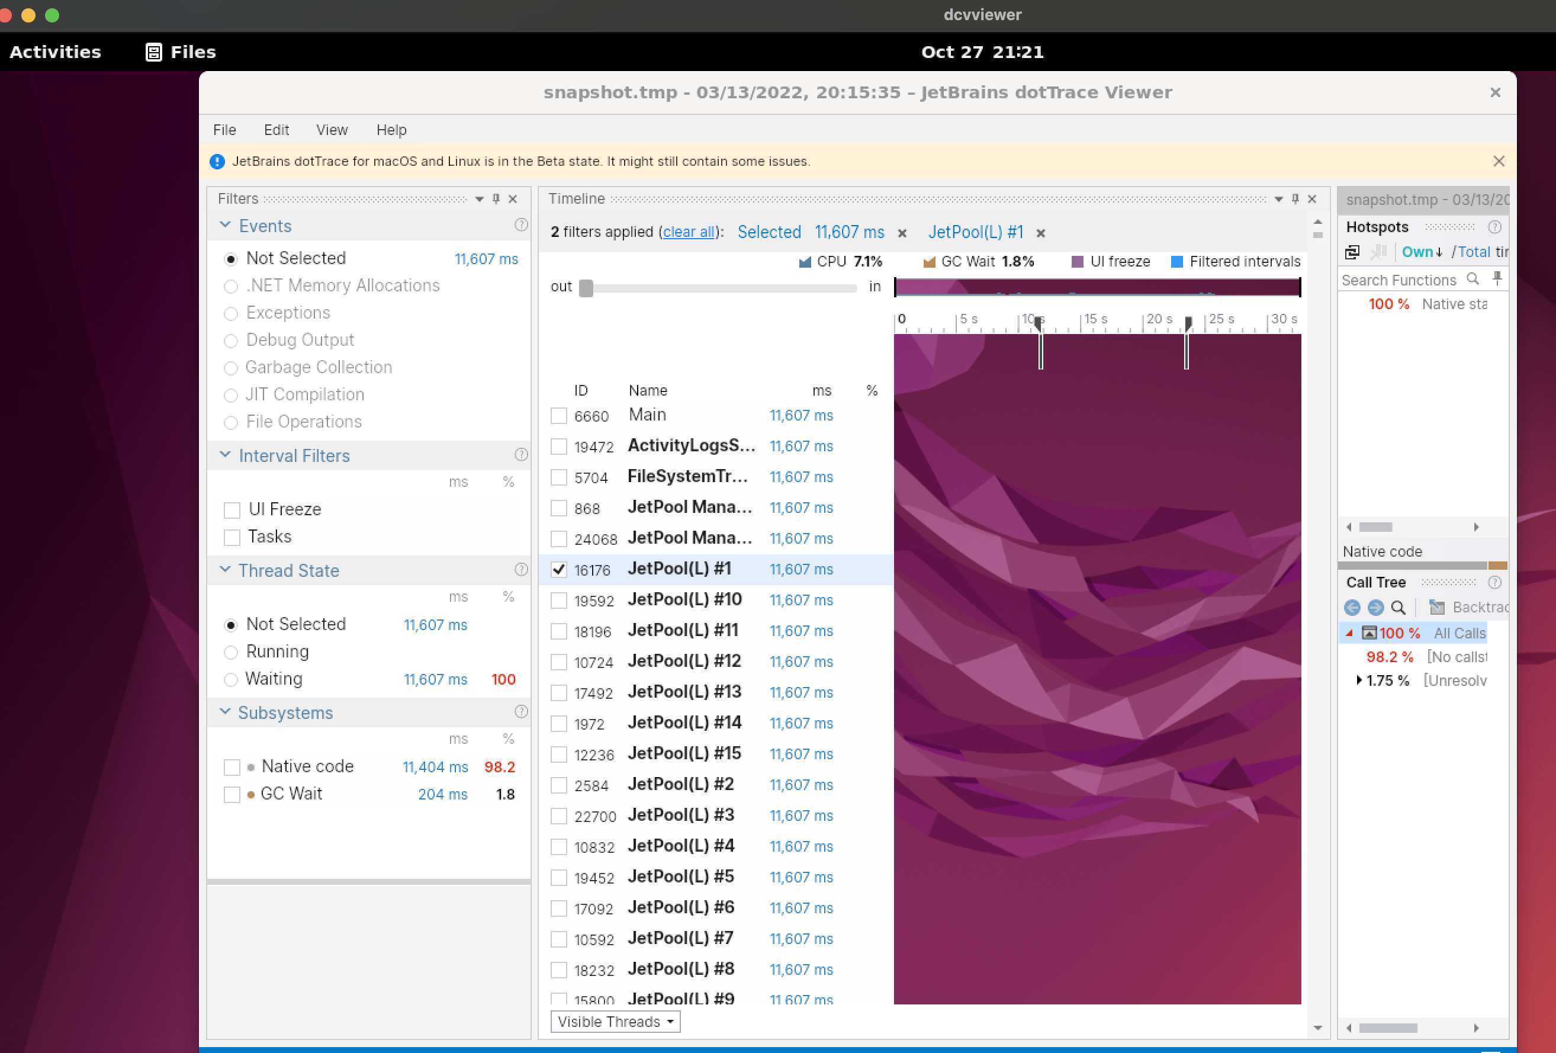
Task: Open the View menu
Action: 332,130
